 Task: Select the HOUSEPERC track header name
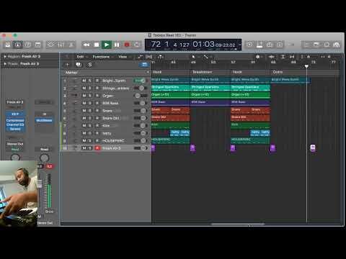pos(113,140)
